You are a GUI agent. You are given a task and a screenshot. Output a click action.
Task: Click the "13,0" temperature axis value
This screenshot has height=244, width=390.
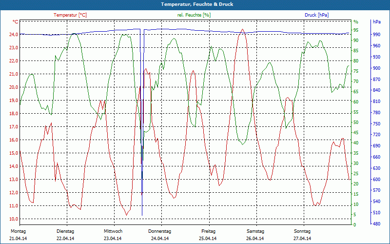pyautogui.click(x=14, y=180)
